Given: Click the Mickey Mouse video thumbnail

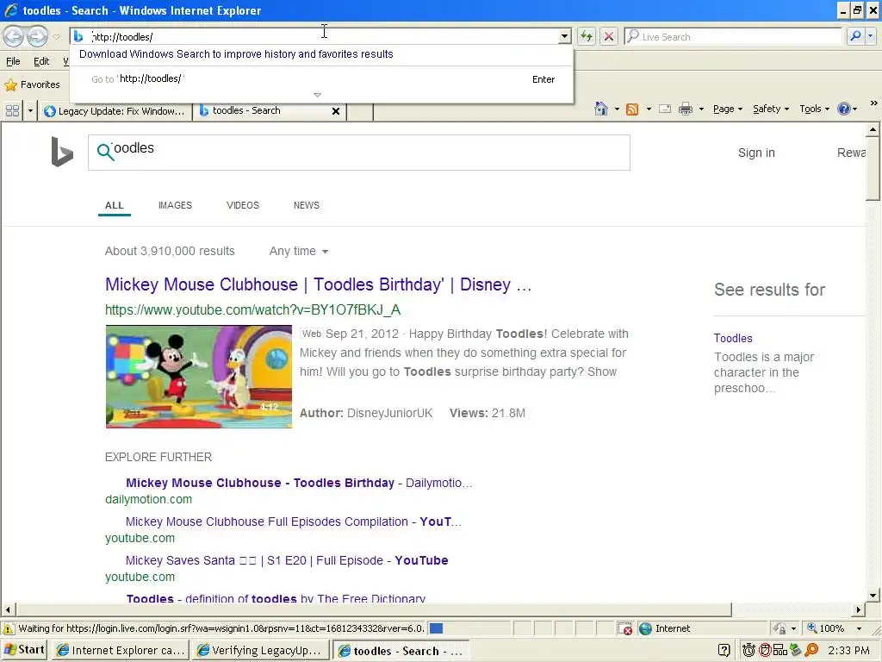Looking at the screenshot, I should pos(199,377).
